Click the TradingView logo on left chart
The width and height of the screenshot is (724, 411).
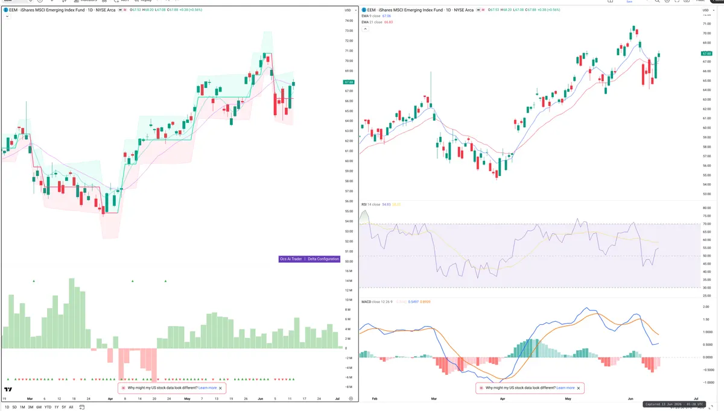coord(8,389)
